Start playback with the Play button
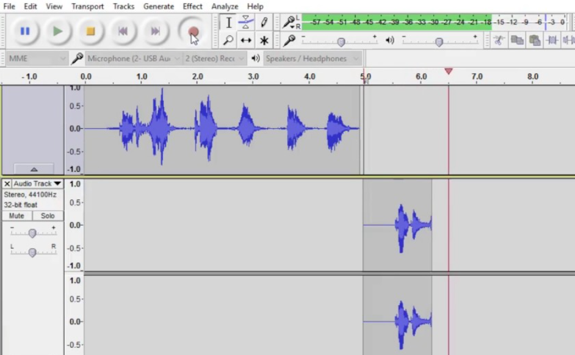This screenshot has width=575, height=355. point(57,31)
